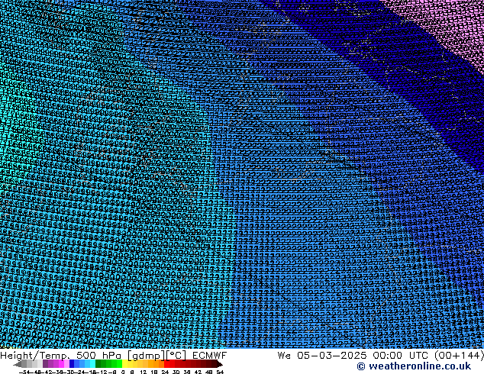Click the bright yellow legend swatch at 0

click(x=124, y=363)
